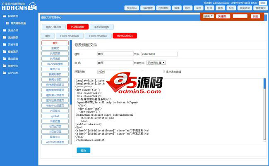Click the folder icon beside 系统介绍

point(4,30)
